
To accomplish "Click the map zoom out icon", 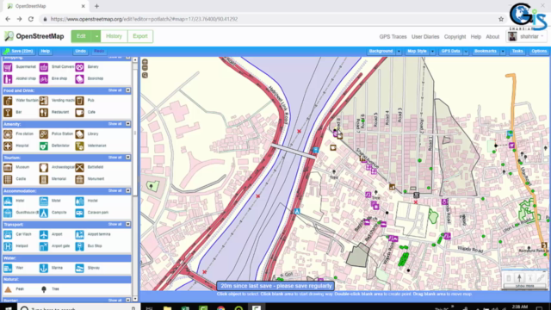I will point(145,68).
